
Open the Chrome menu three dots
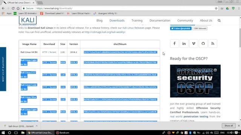point(239,8)
